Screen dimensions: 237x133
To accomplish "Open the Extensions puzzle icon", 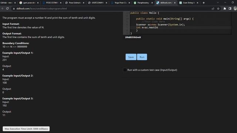I will pyautogui.click(x=225, y=8).
